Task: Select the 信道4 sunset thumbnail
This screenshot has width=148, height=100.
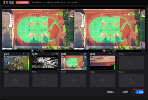Action: (103, 63)
